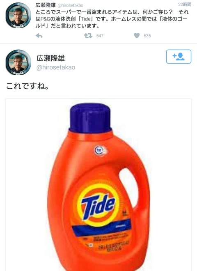The width and height of the screenshot is (197, 271).
Task: Click the blue cap of the bottle
Action: [90, 118]
